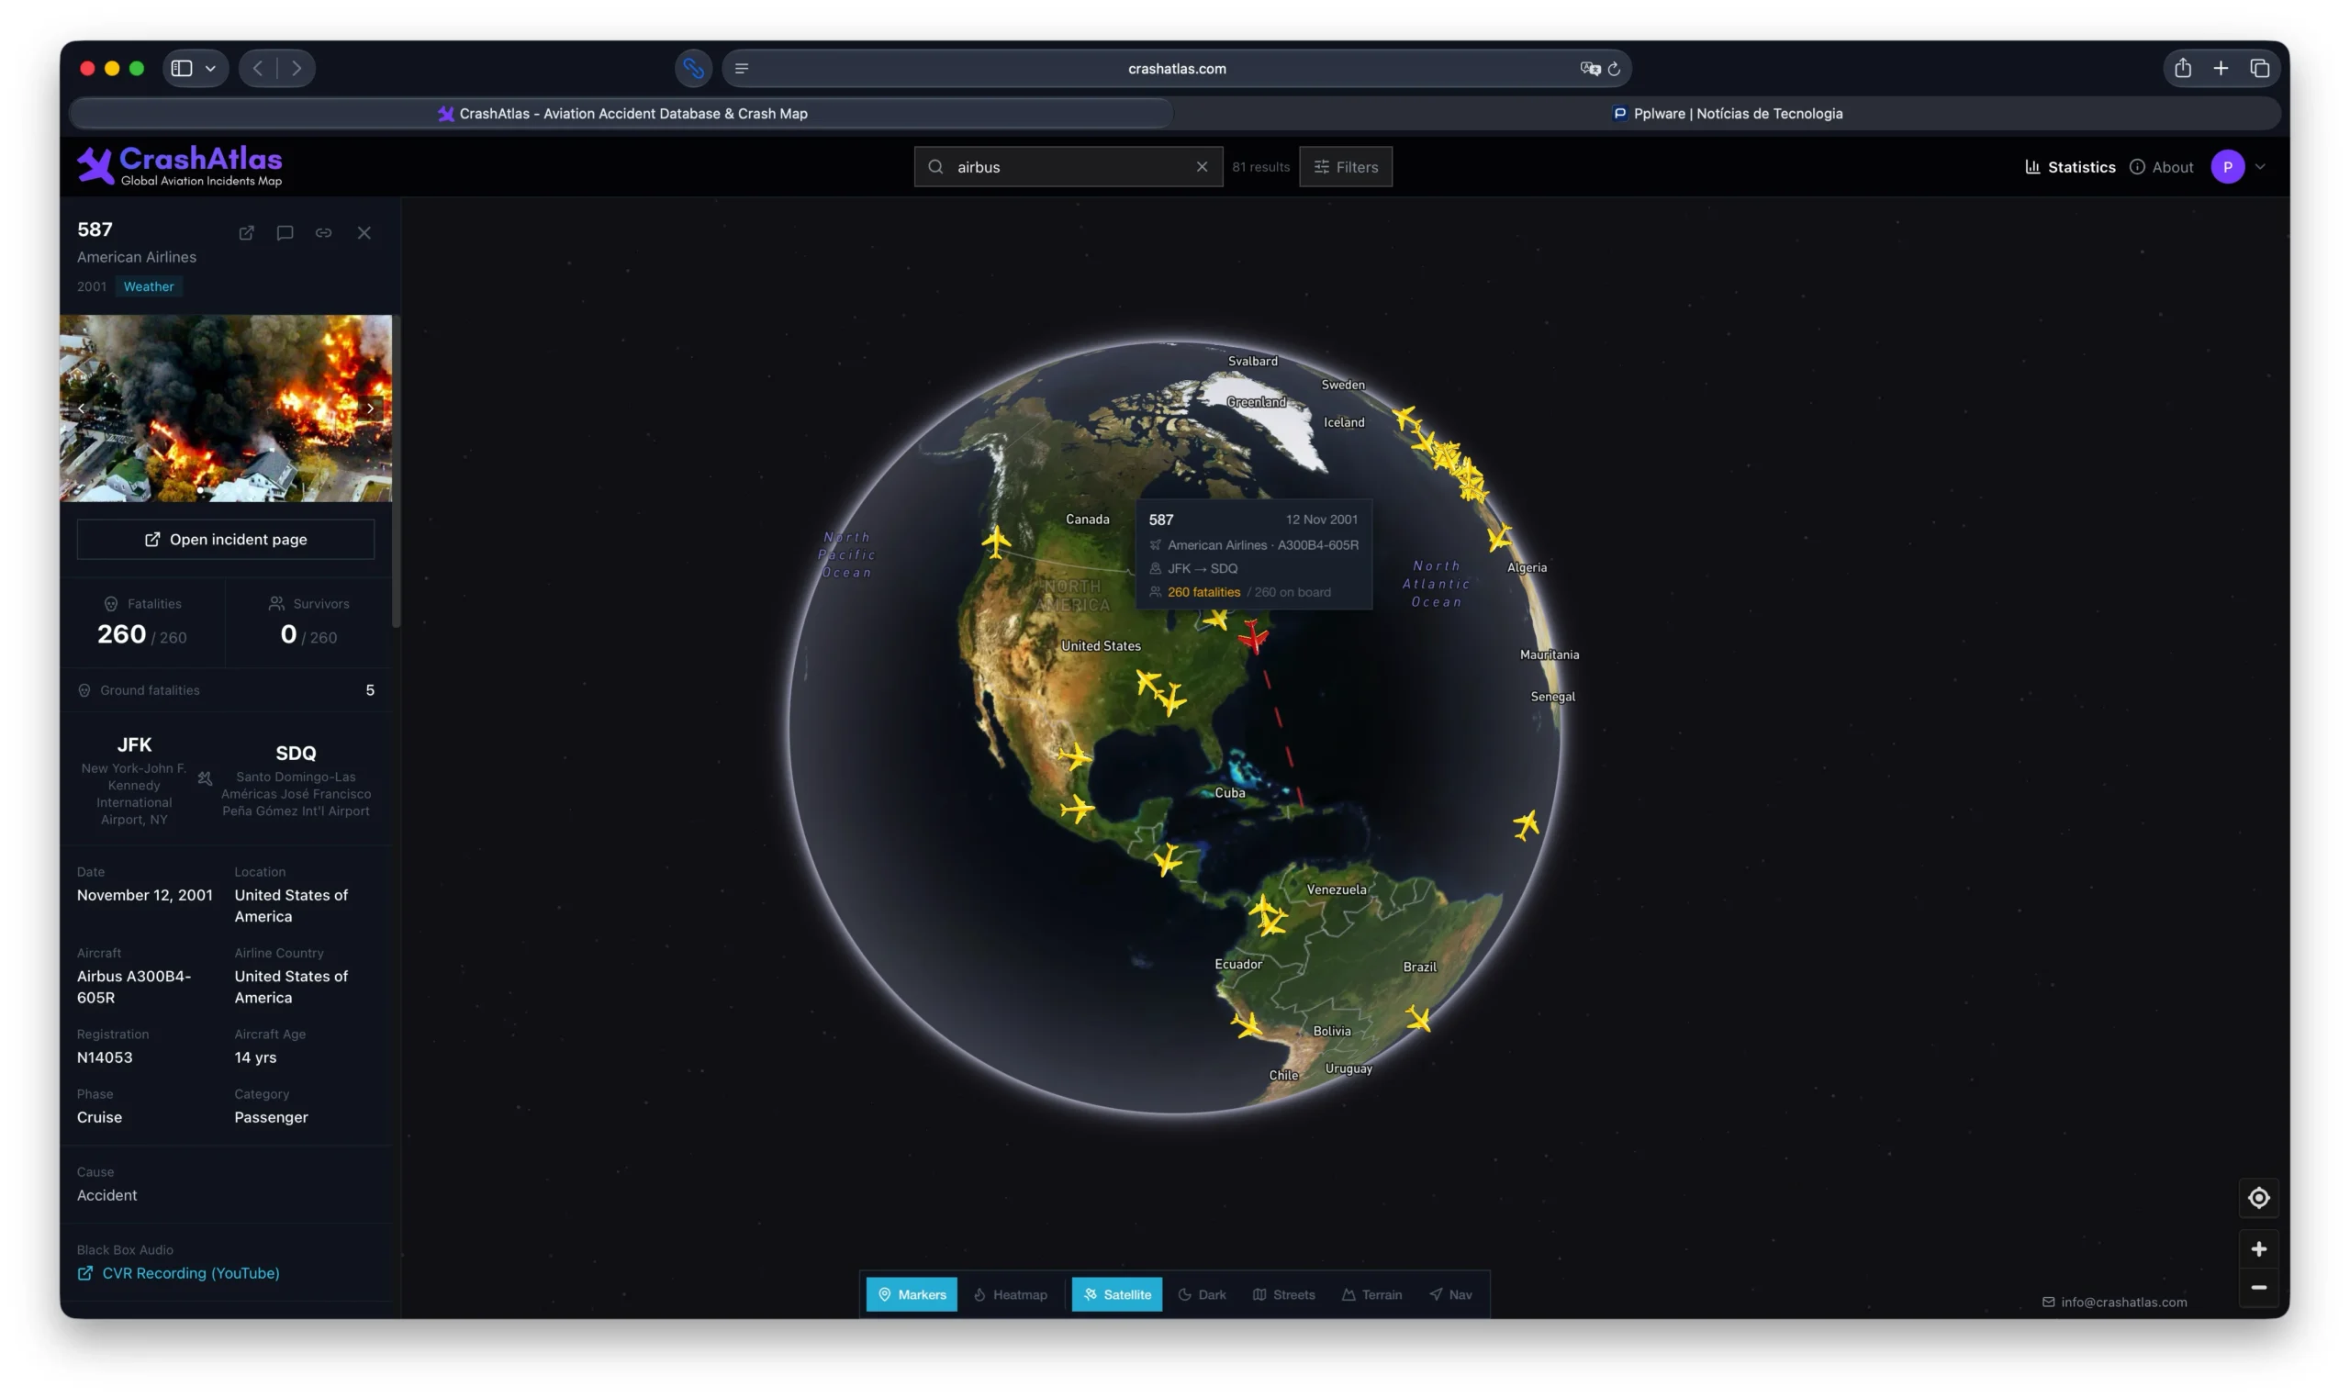Close the incident 587 details panel

[x=364, y=232]
